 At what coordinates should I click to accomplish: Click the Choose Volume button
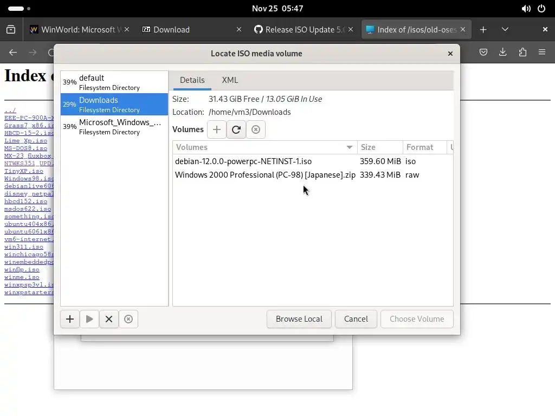pyautogui.click(x=417, y=319)
